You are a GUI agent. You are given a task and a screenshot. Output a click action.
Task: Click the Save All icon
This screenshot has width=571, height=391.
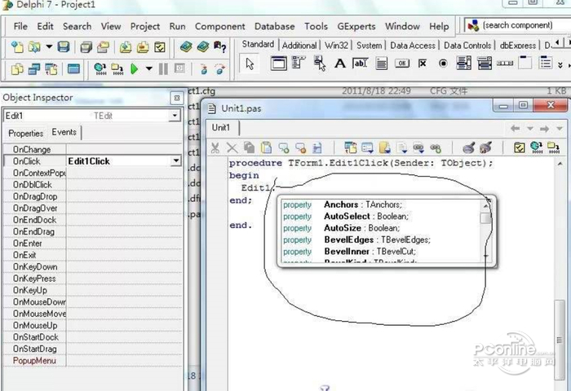point(86,47)
